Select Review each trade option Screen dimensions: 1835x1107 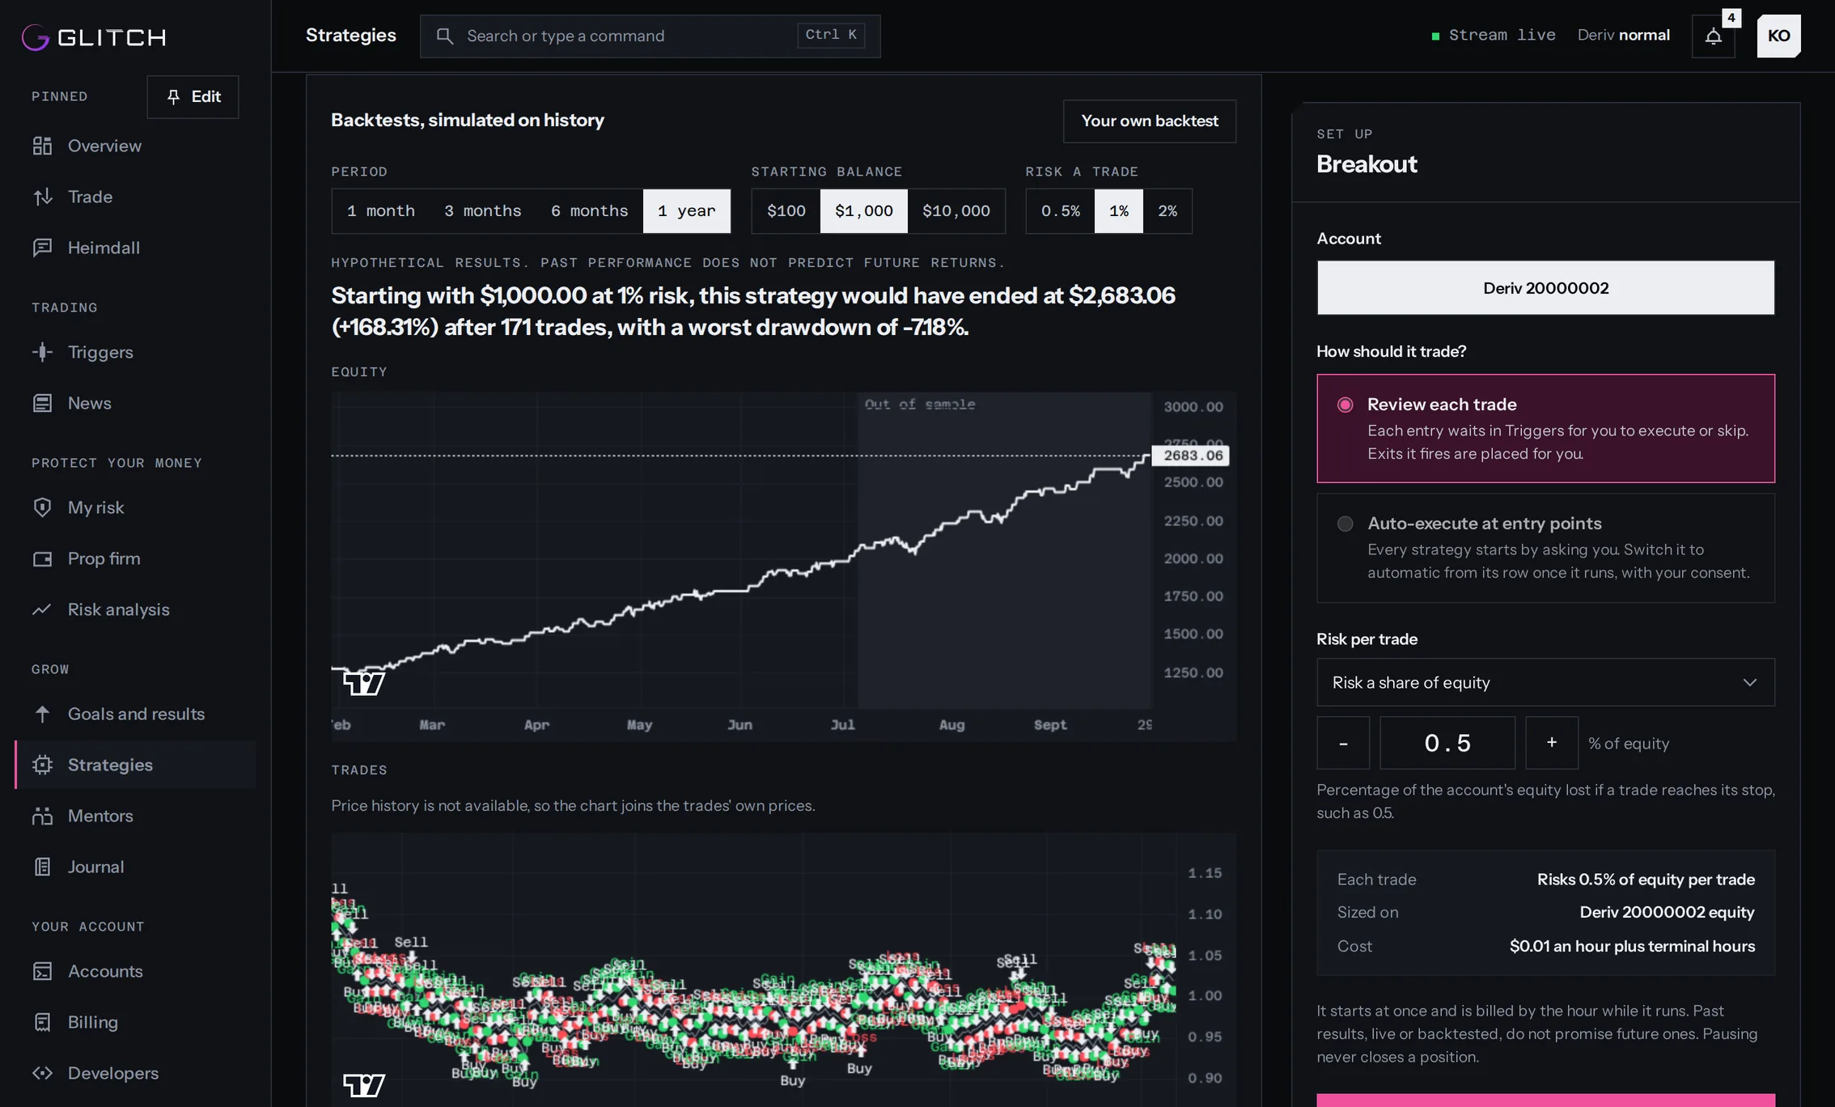[1545, 428]
